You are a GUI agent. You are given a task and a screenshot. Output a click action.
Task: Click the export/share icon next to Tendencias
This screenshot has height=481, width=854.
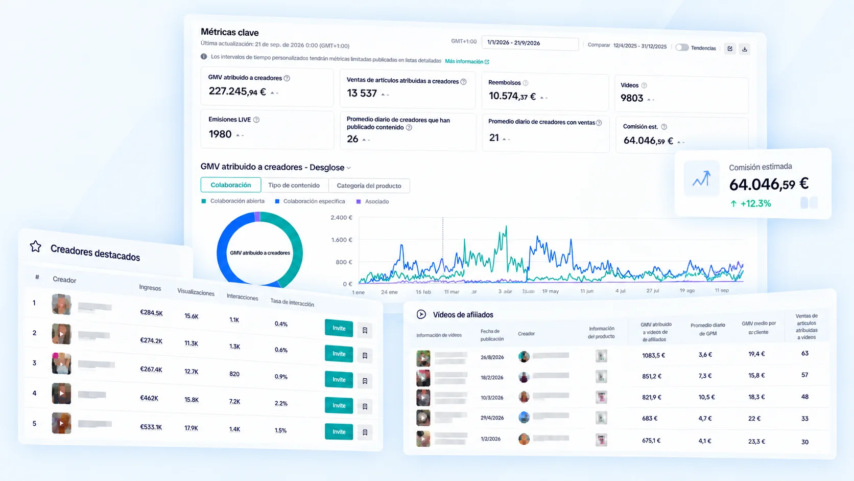[x=730, y=49]
